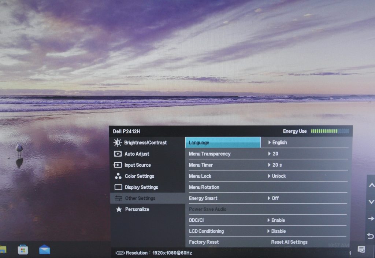375x258 pixels.
Task: Click the Other Settings sliders icon
Action: point(118,198)
